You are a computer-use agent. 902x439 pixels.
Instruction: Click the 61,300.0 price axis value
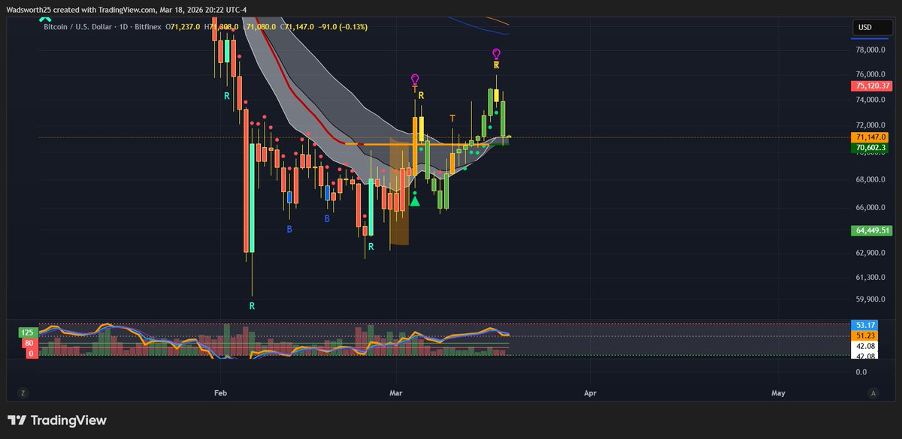870,278
